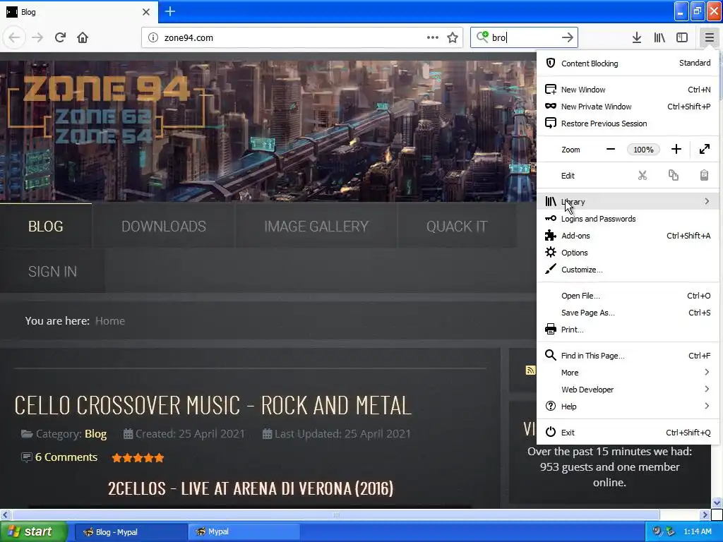
Task: Select Print... menu item
Action: tap(628, 330)
